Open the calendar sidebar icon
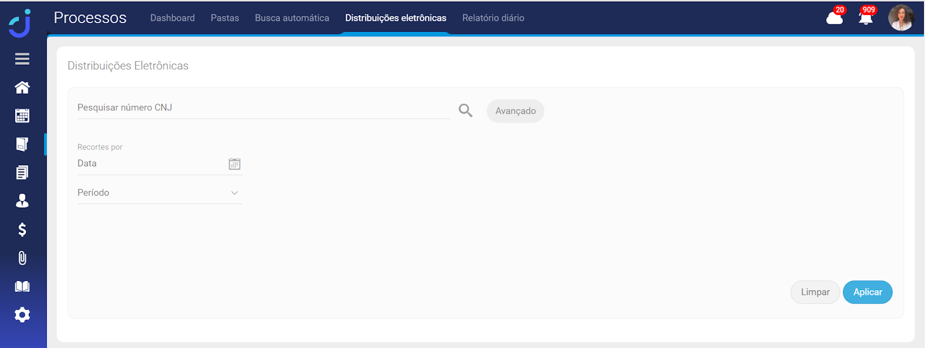 (22, 116)
